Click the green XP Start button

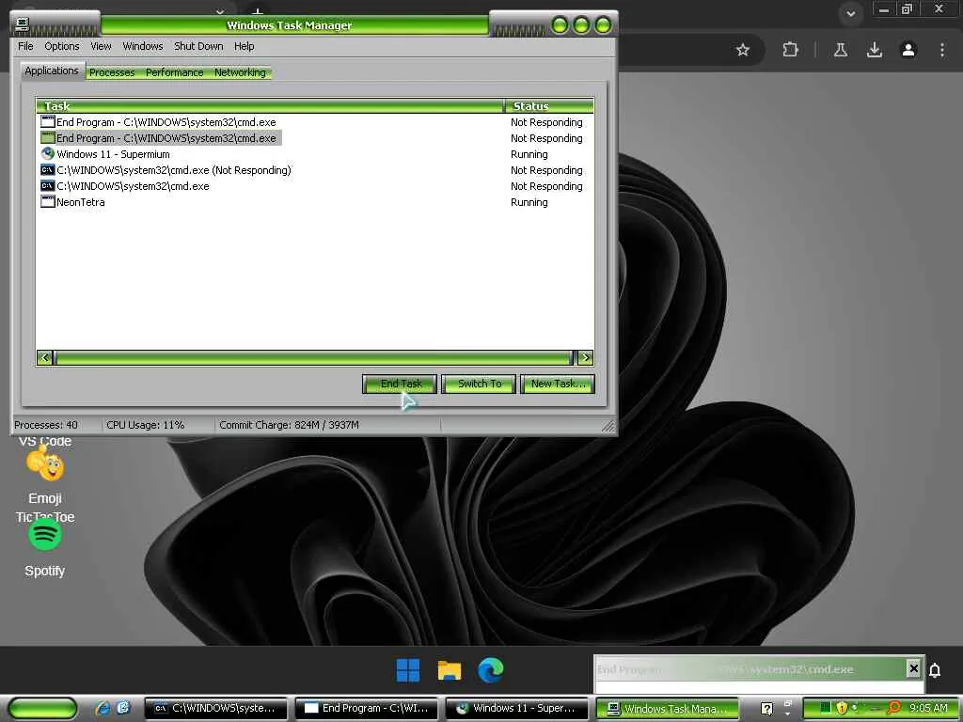tap(42, 709)
